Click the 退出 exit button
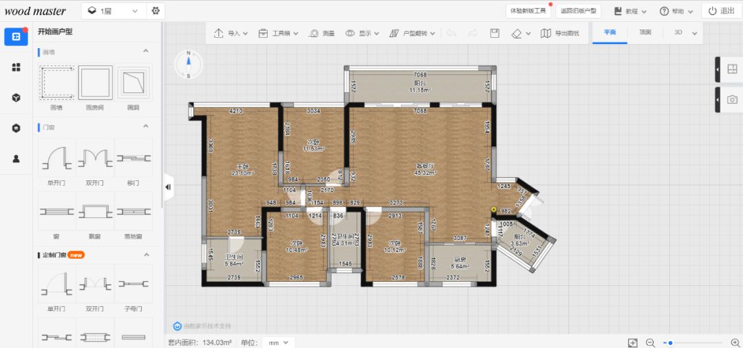743x348 pixels. click(720, 11)
